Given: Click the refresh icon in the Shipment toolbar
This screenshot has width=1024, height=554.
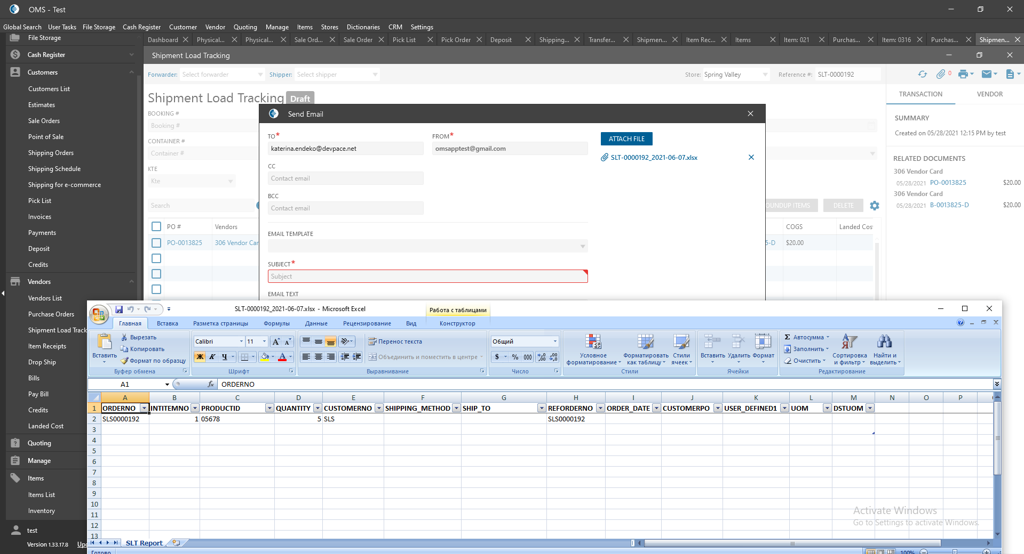Looking at the screenshot, I should tap(922, 75).
